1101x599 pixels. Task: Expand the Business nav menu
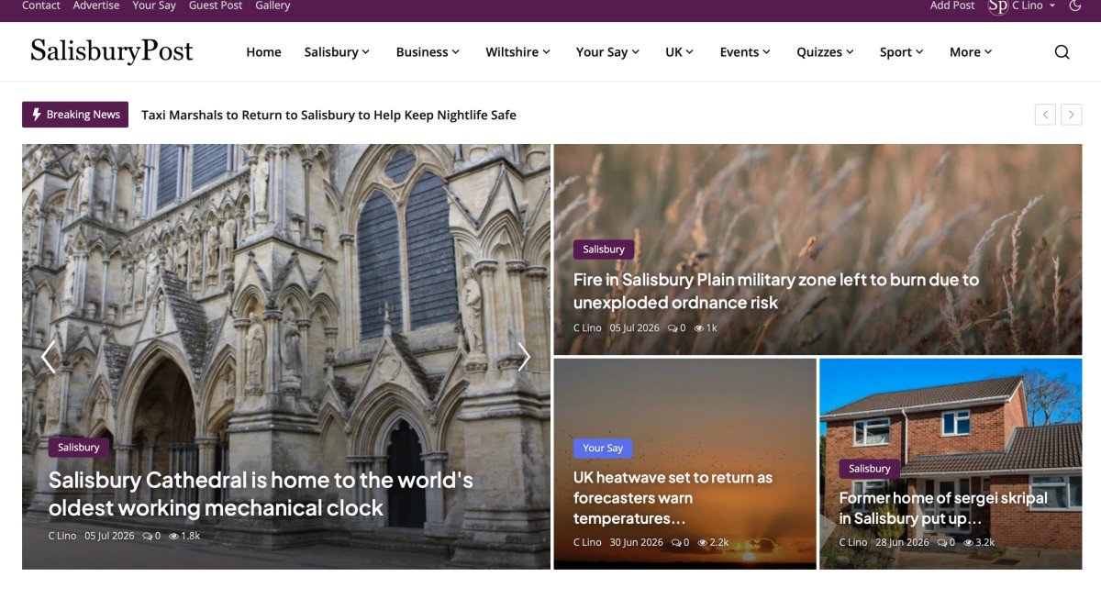pos(428,52)
